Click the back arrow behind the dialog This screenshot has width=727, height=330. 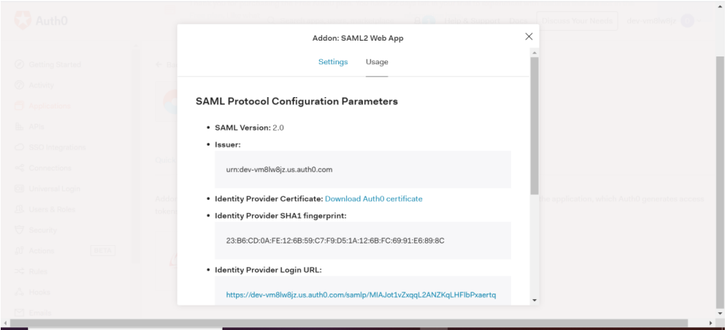[x=159, y=64]
